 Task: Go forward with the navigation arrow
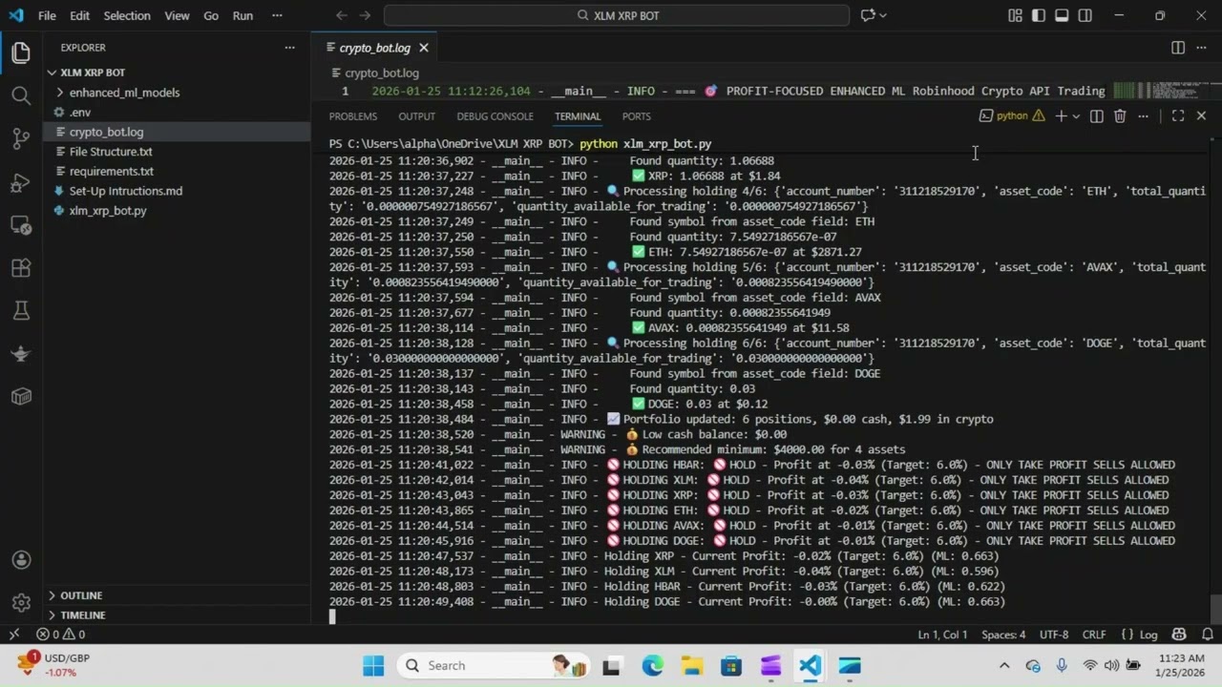365,15
